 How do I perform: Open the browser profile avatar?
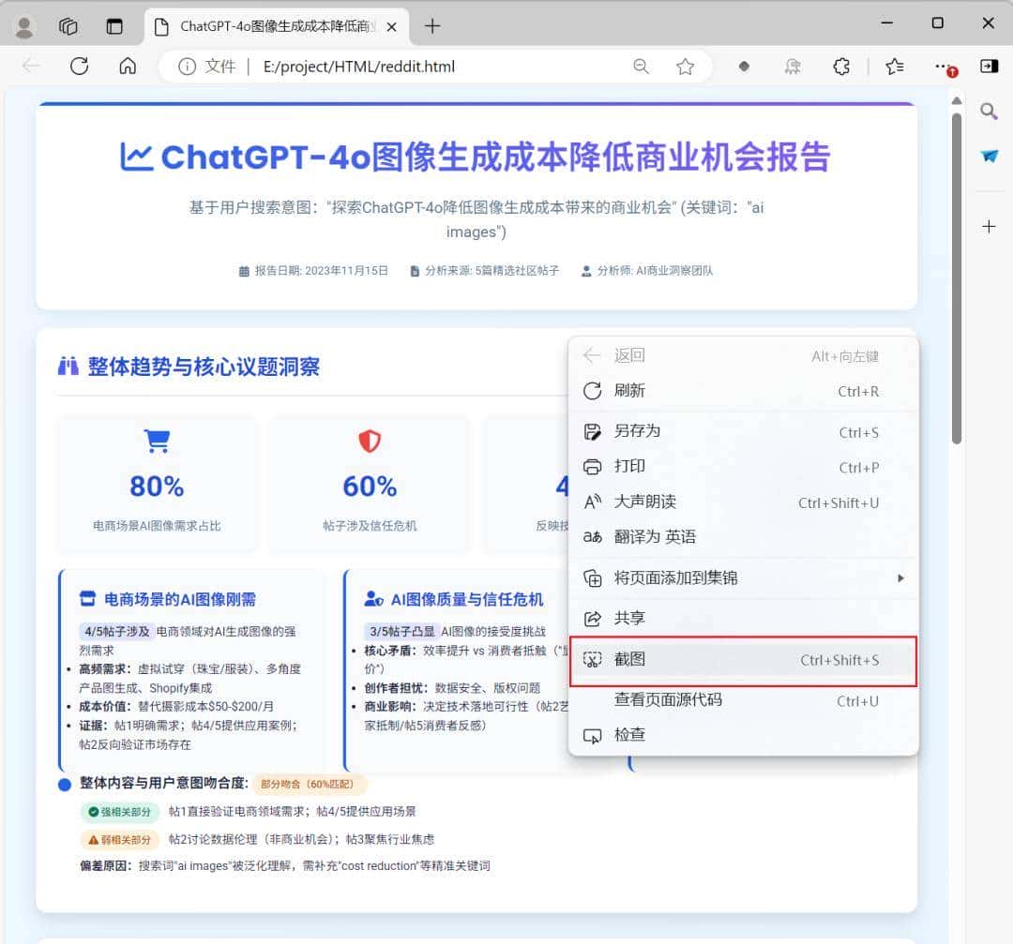click(x=23, y=25)
